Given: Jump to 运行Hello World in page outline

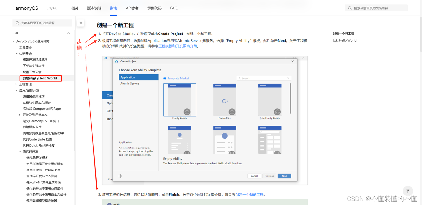Looking at the screenshot, I should pyautogui.click(x=345, y=41).
